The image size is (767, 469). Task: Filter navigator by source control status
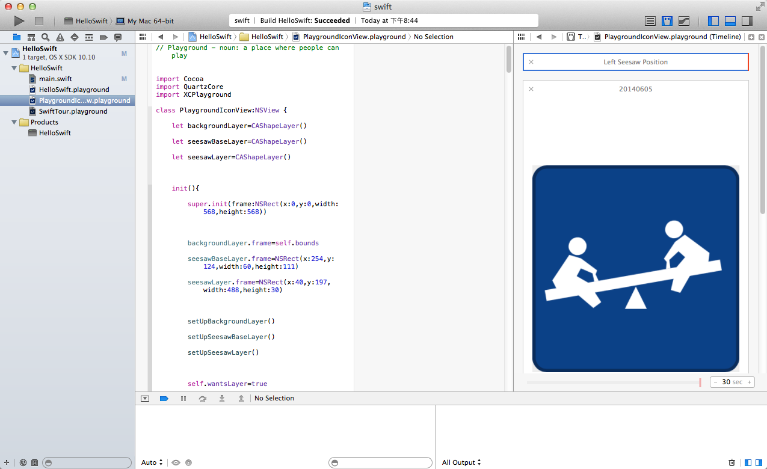pos(34,462)
